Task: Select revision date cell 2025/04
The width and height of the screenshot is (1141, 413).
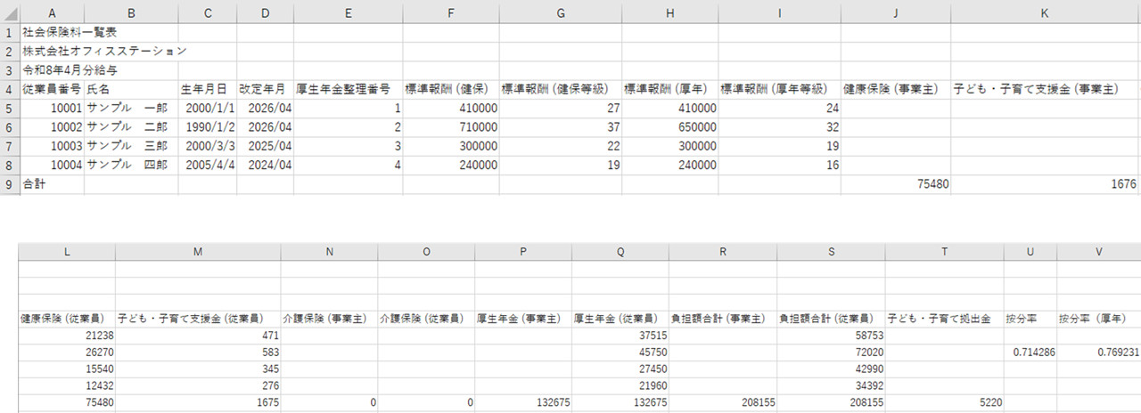Action: click(265, 146)
